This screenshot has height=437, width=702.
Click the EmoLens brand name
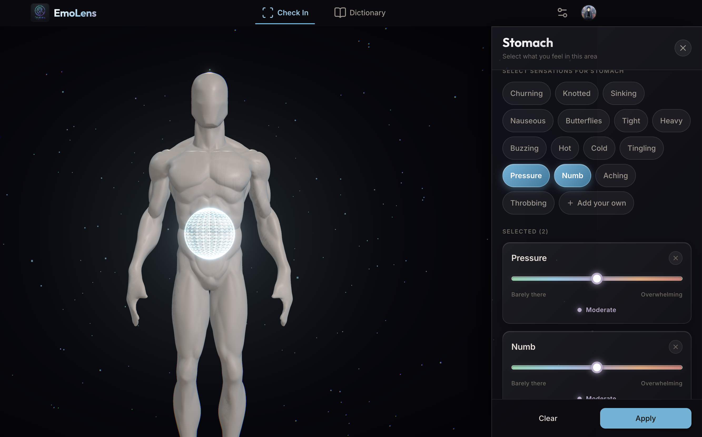[x=75, y=13]
